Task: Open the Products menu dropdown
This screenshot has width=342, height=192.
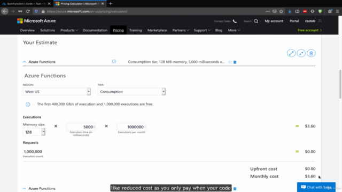Action: click(x=69, y=30)
